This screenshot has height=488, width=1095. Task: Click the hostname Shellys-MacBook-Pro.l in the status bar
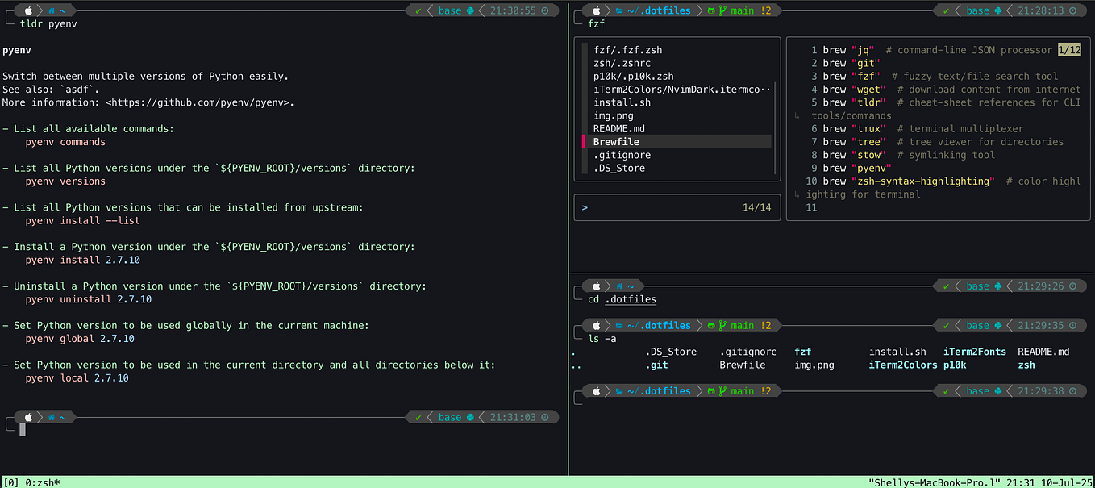coord(935,482)
